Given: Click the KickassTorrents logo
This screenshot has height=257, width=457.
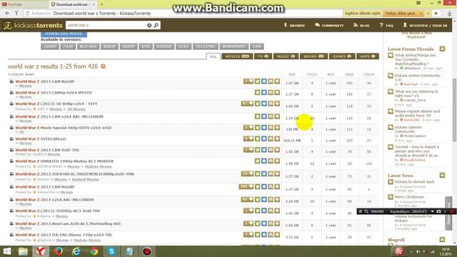Looking at the screenshot, I should [x=33, y=26].
